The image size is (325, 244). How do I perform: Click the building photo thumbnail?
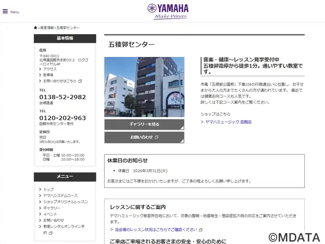(x=144, y=87)
